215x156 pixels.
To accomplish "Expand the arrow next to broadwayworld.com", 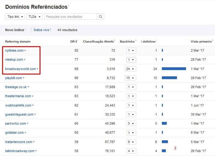I will [37, 69].
